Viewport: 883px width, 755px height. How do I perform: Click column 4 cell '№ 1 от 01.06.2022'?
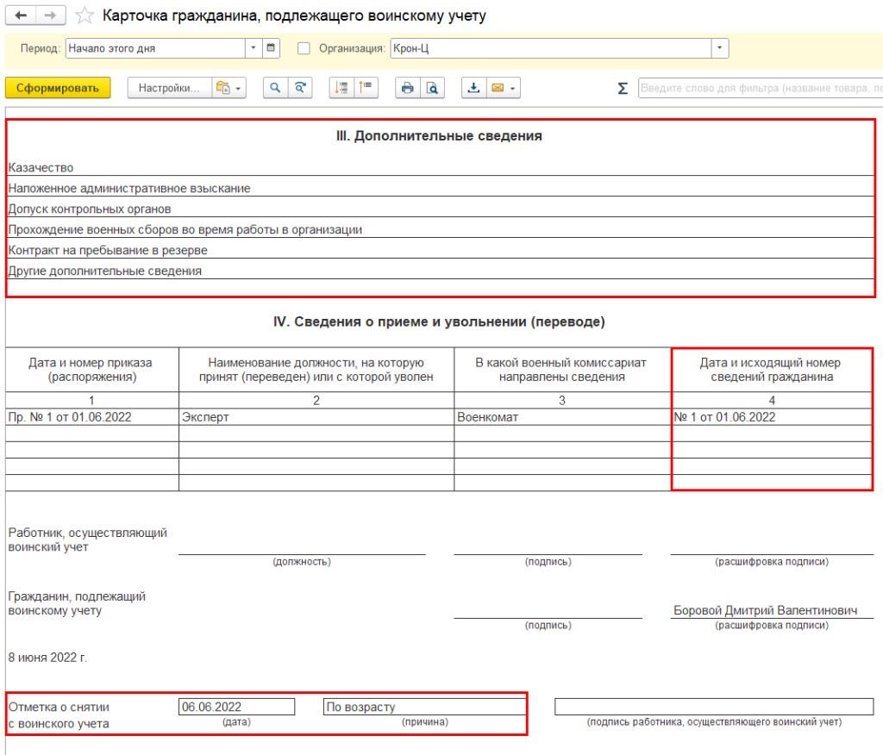click(x=772, y=417)
